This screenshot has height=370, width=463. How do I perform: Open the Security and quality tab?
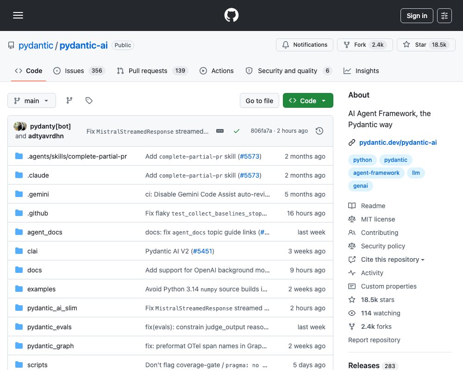pos(288,71)
